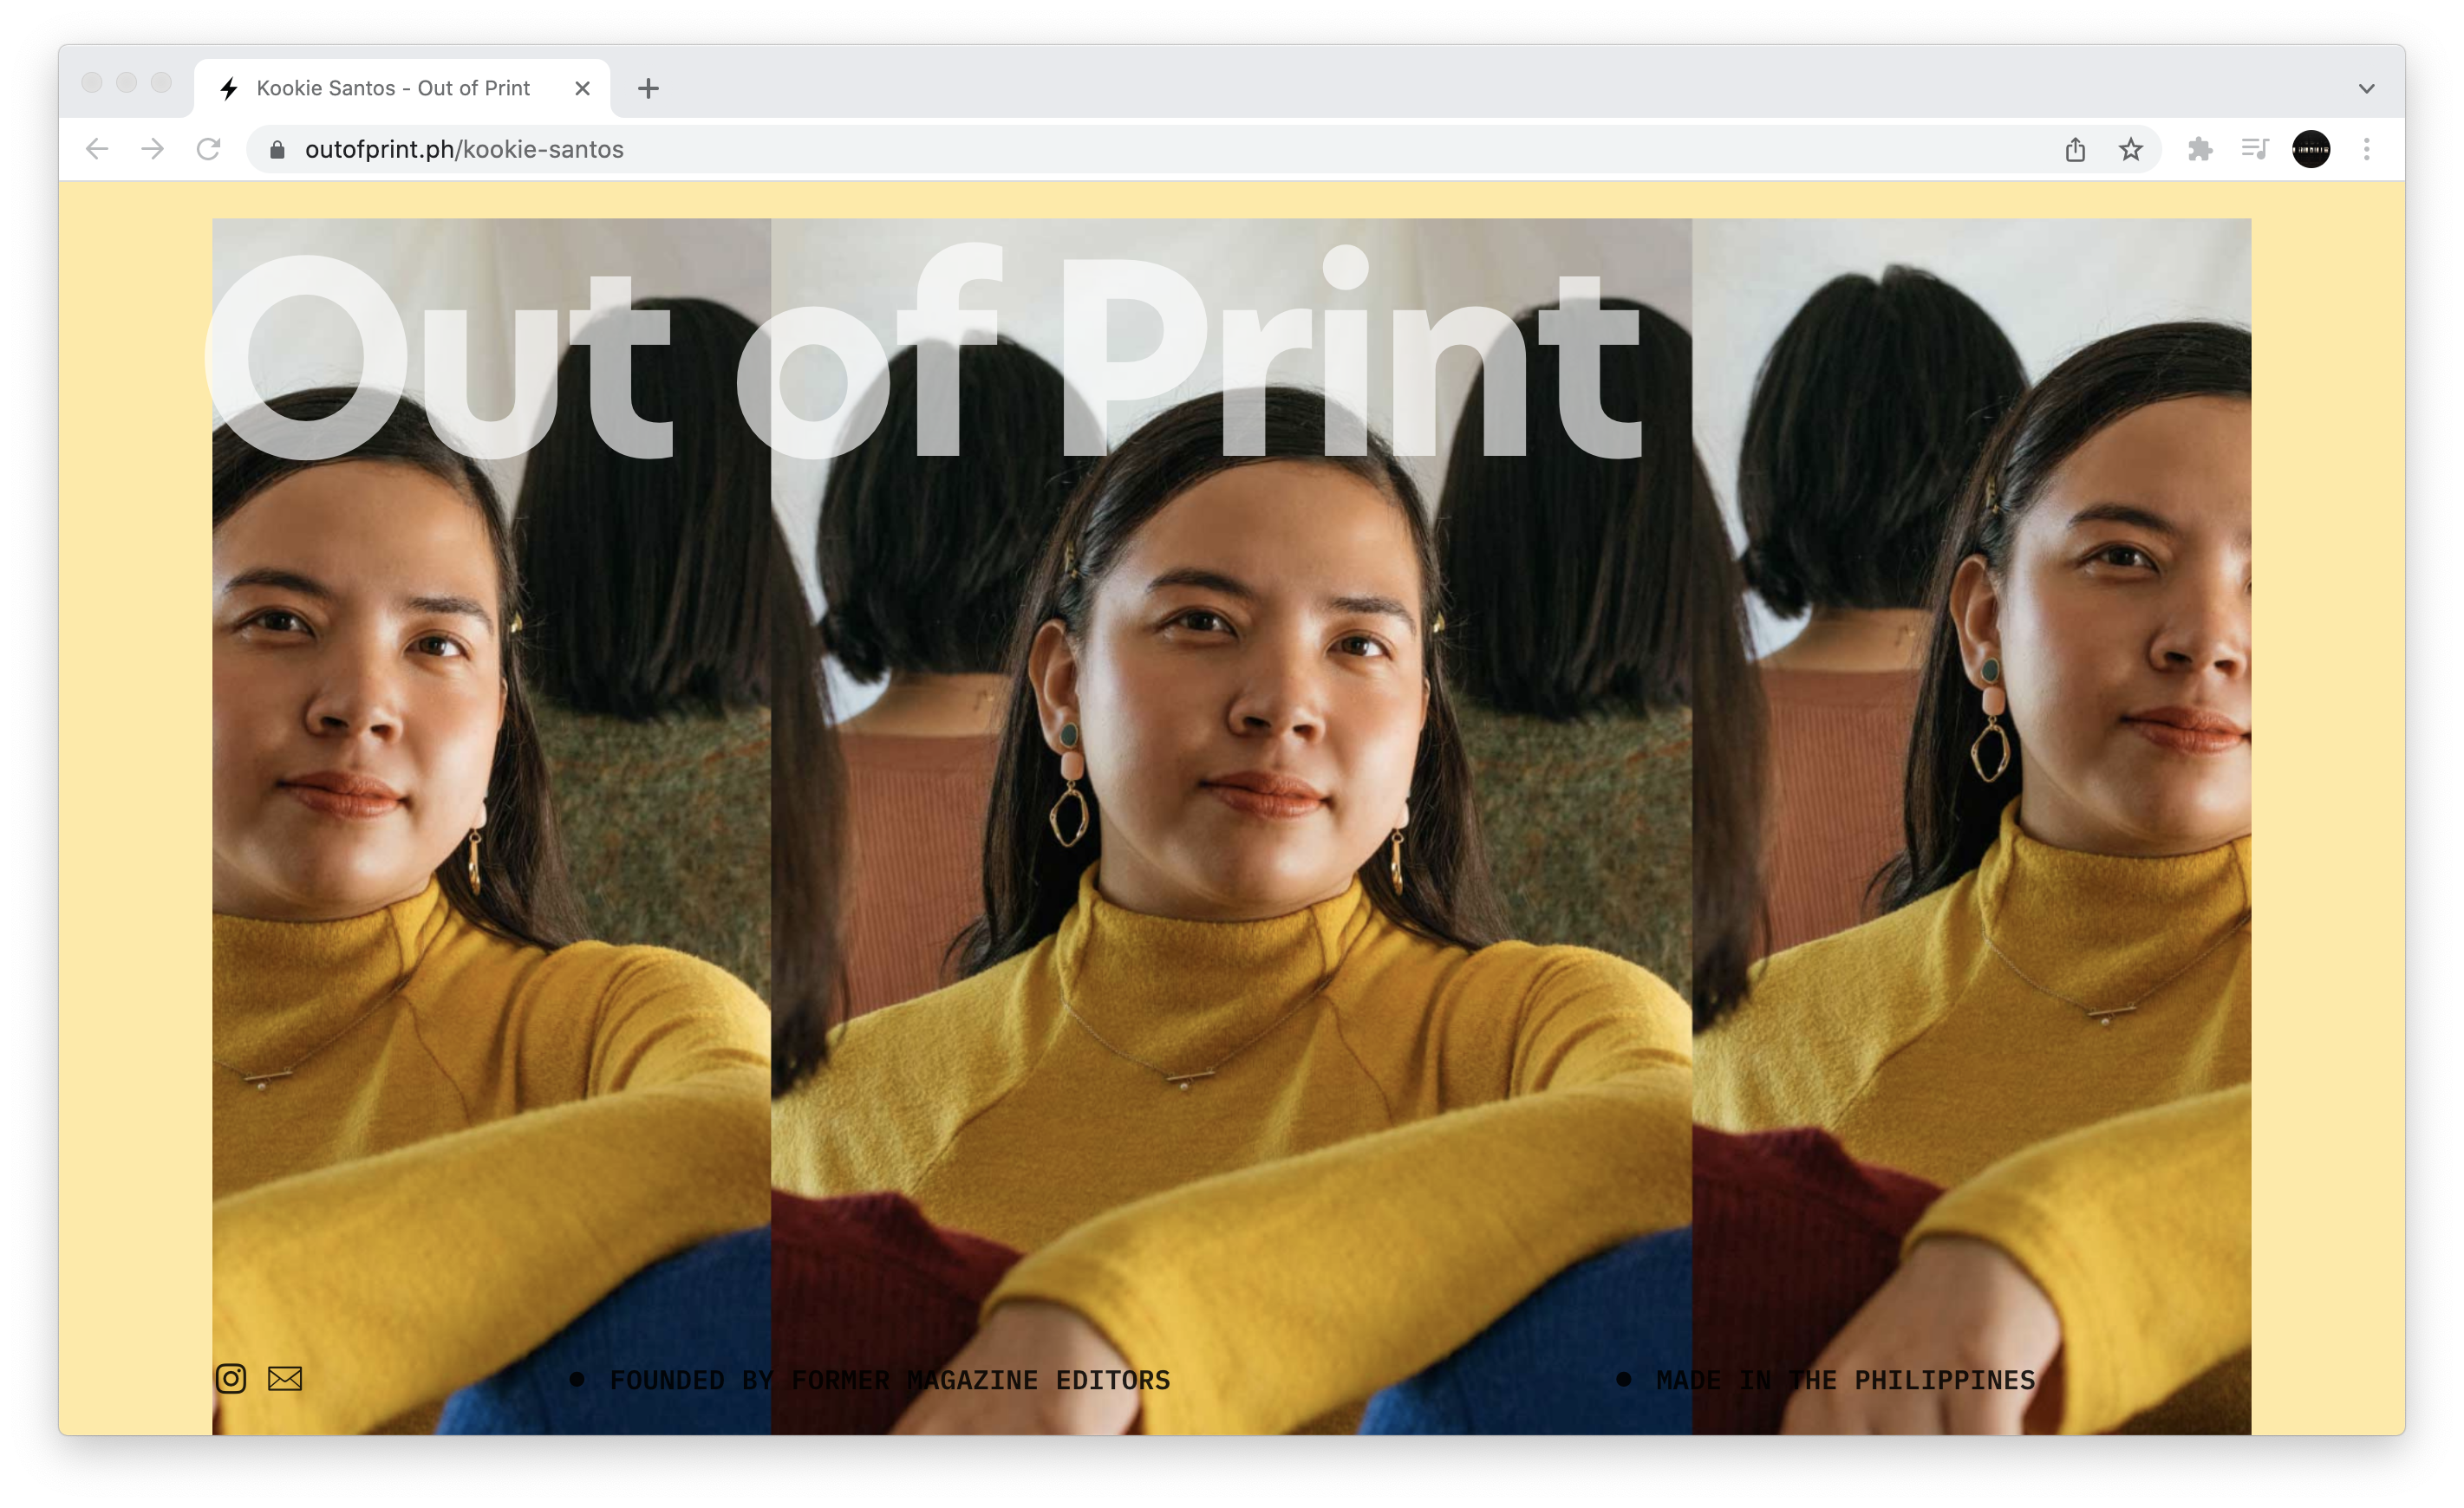The width and height of the screenshot is (2464, 1508).
Task: Click the Out of Print logo heading
Action: click(x=925, y=360)
